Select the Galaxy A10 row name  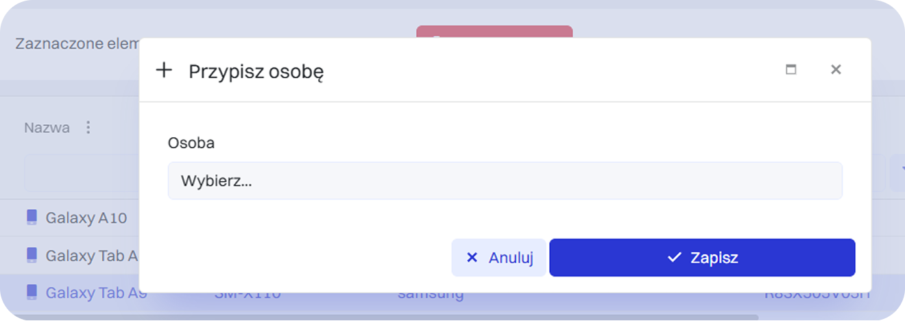point(86,218)
